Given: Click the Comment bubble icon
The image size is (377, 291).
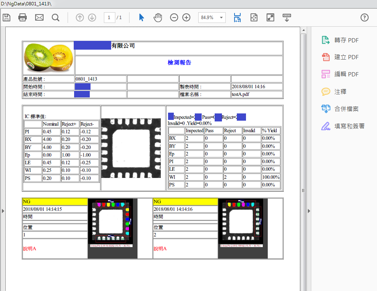Looking at the screenshot, I should [x=326, y=92].
